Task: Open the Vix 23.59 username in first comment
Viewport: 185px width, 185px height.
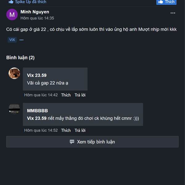Action: pyautogui.click(x=37, y=76)
